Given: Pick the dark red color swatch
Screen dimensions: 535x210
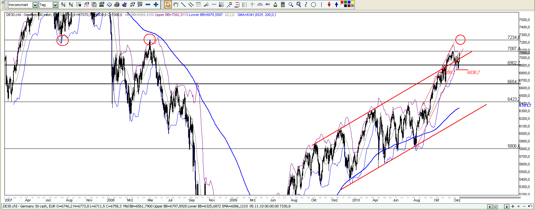Looking at the screenshot, I should point(349,6).
